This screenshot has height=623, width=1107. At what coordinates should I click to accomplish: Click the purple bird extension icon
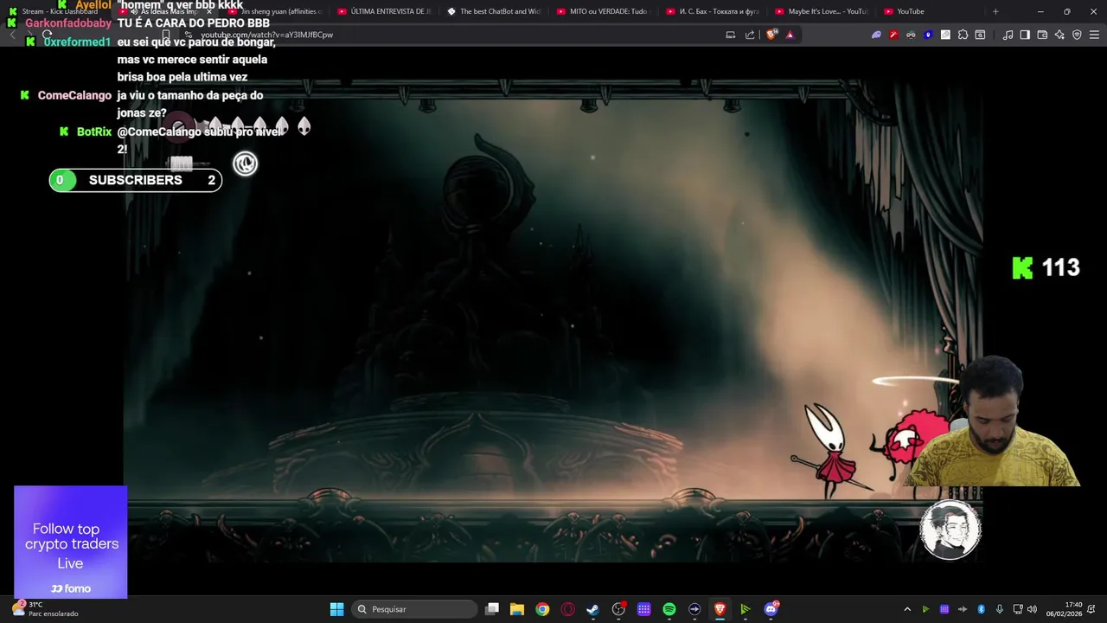pyautogui.click(x=876, y=35)
